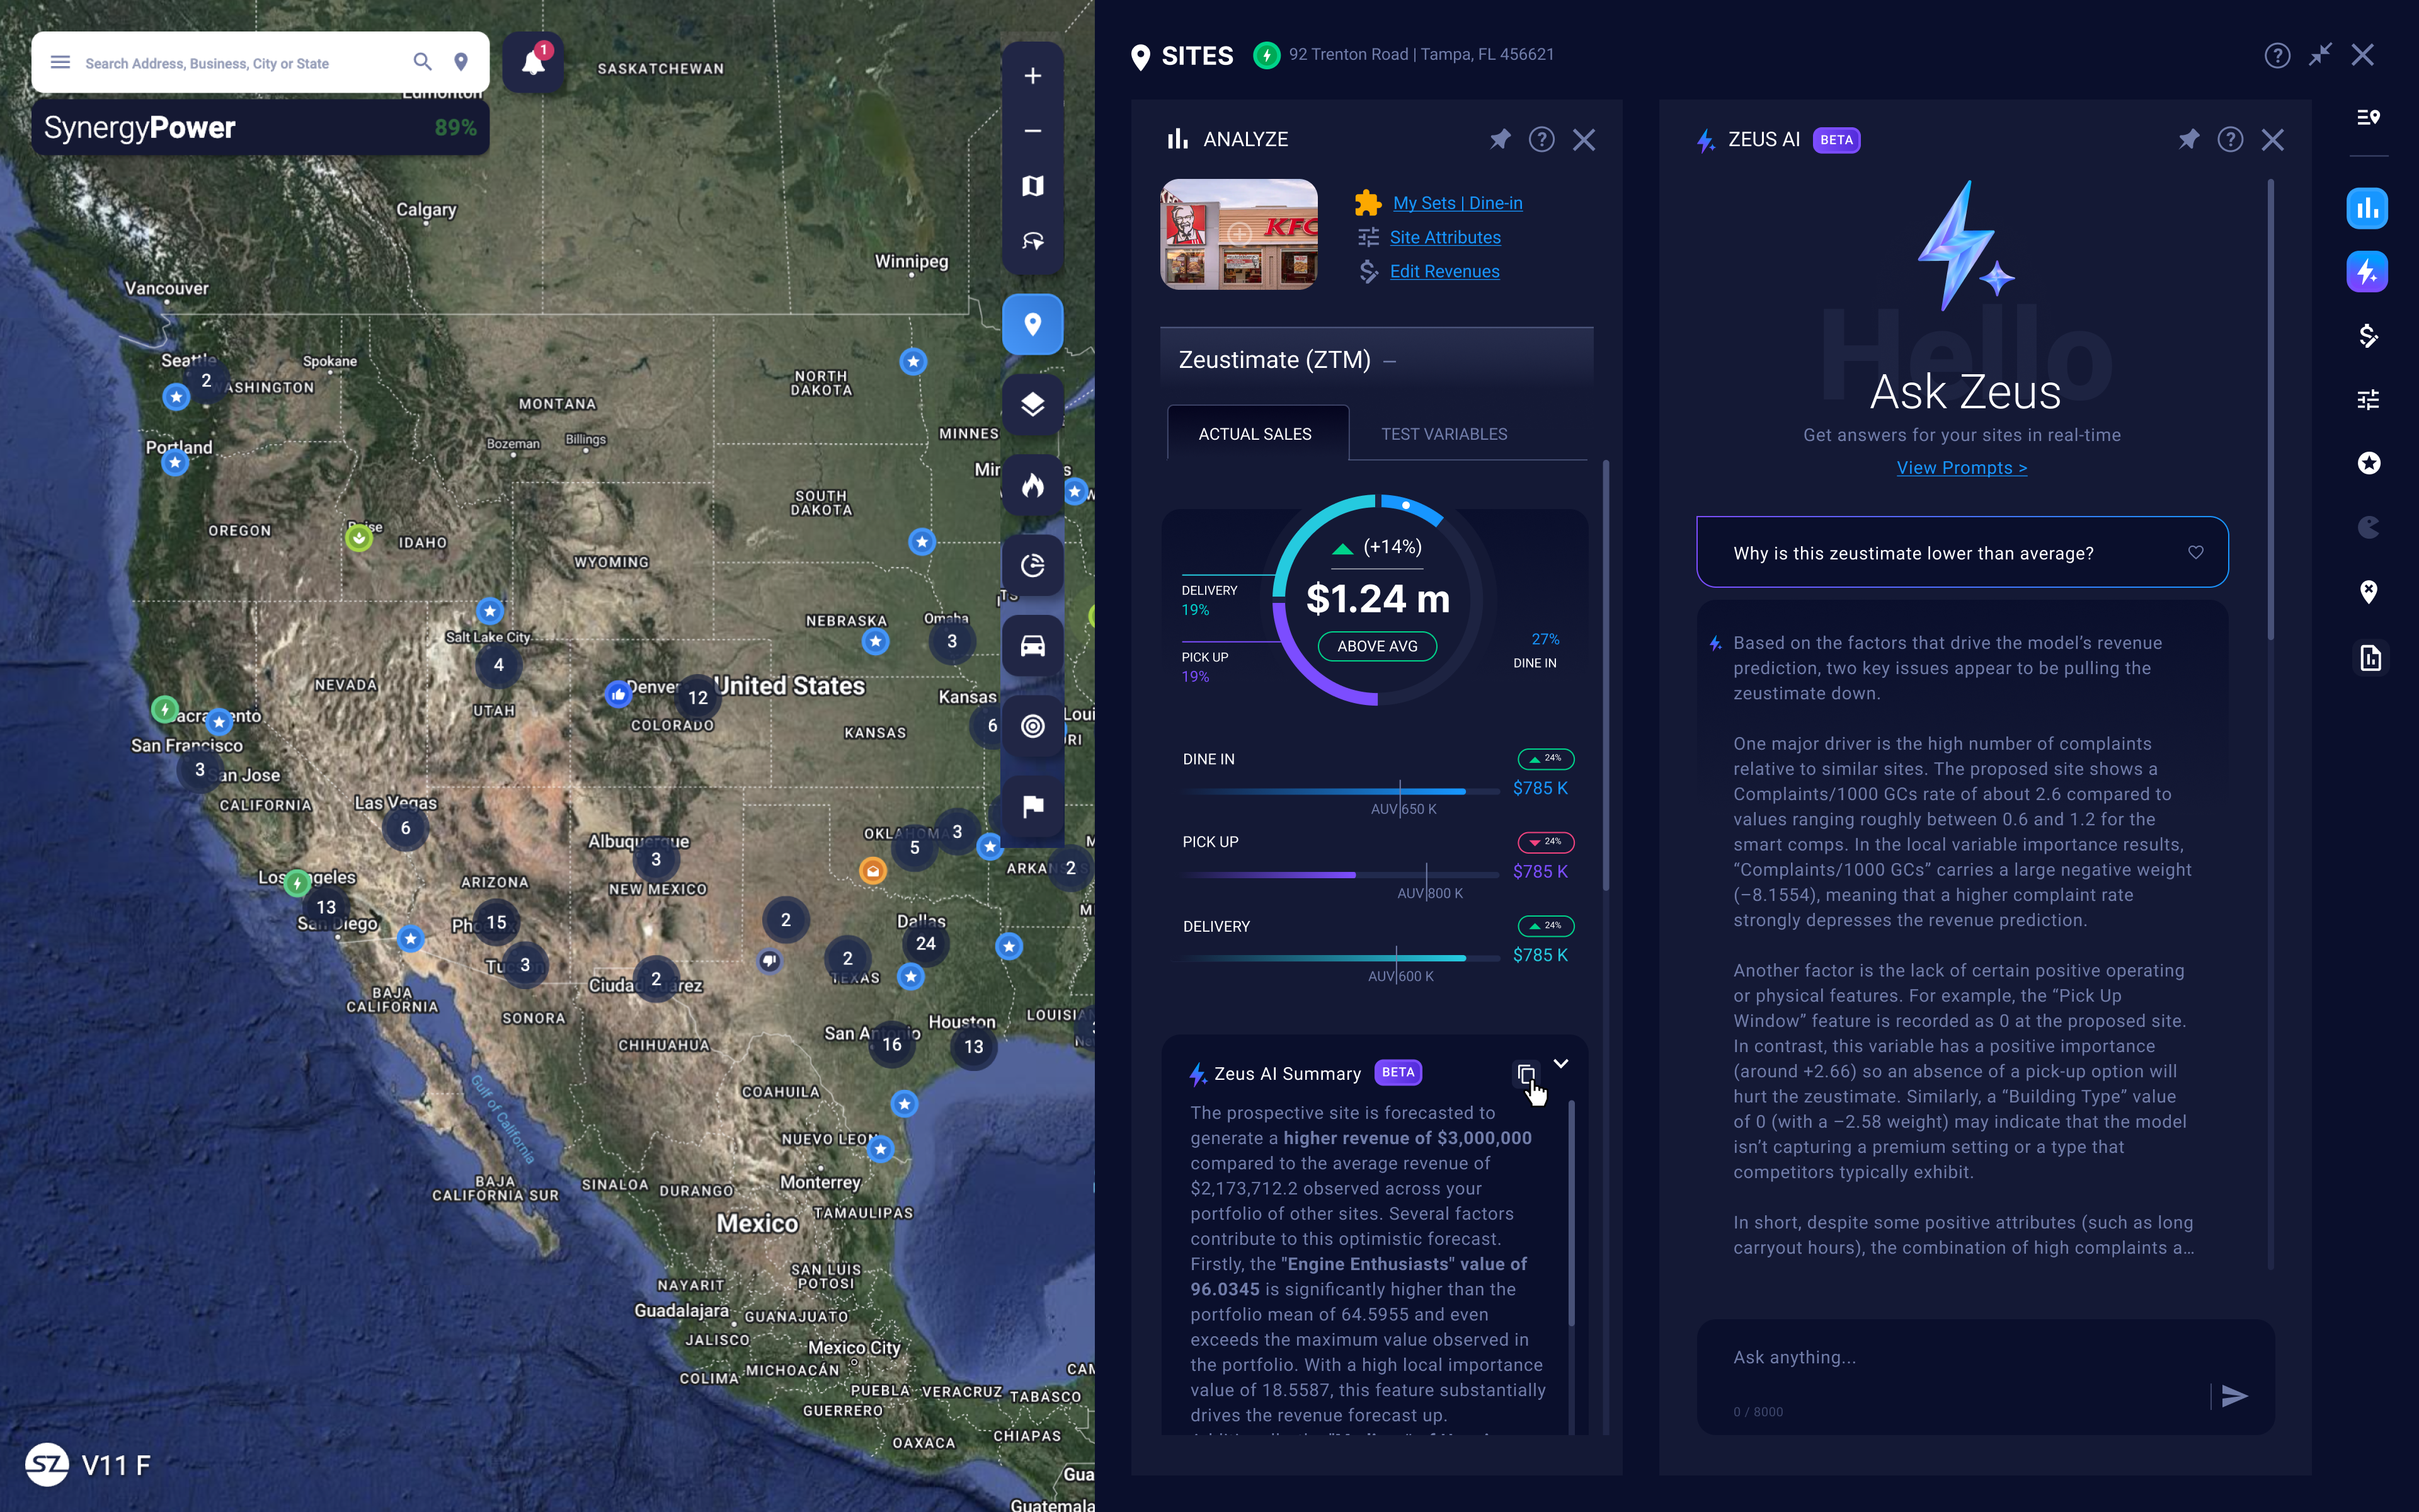Open help for Zeus AI panel

coord(2230,139)
